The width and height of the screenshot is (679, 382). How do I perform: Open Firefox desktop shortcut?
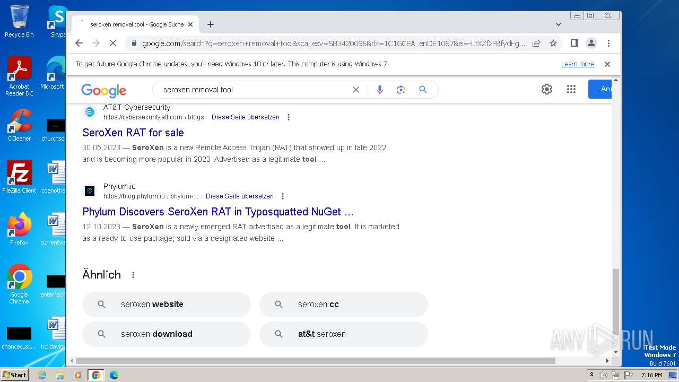click(x=19, y=229)
